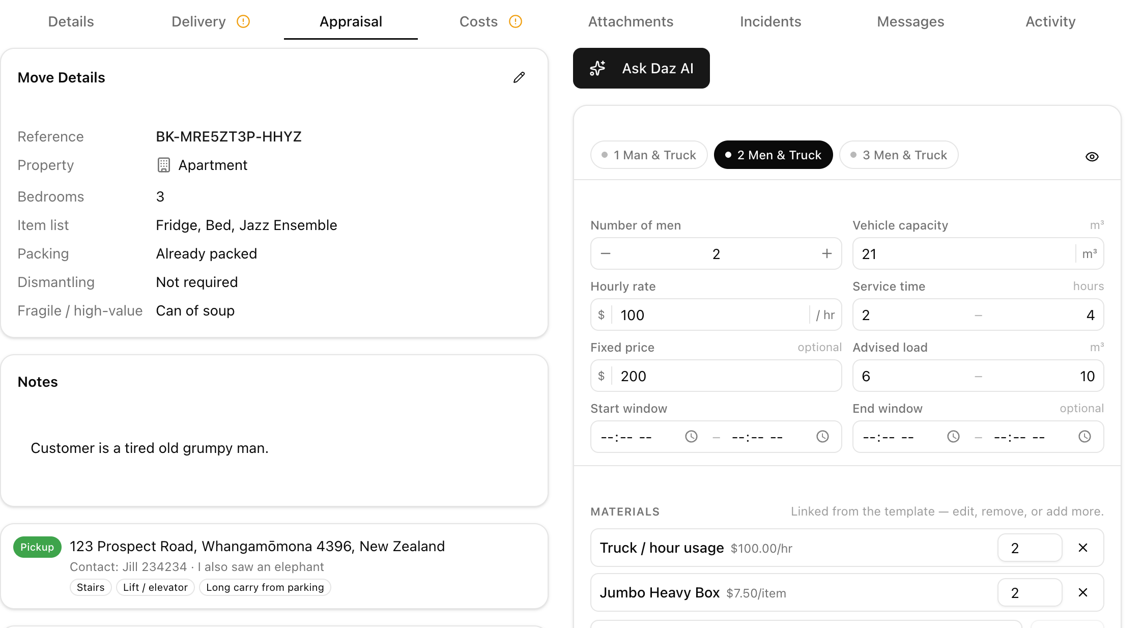Open the Incidents tab

pos(770,21)
